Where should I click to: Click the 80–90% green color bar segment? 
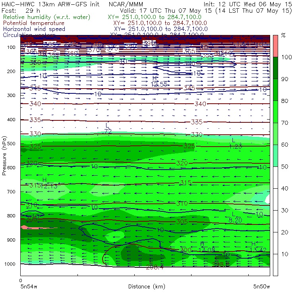coord(275,90)
